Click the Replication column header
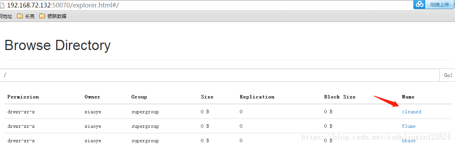The image size is (455, 145). pyautogui.click(x=257, y=97)
